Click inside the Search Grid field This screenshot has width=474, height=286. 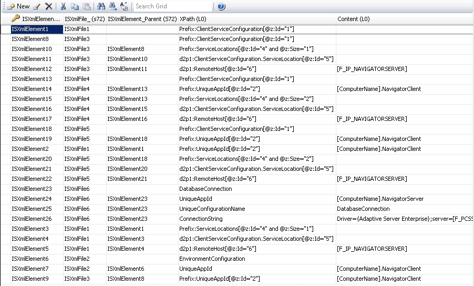click(x=172, y=6)
